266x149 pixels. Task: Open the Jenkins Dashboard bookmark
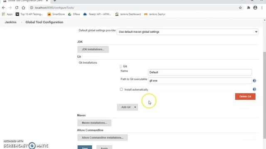point(128,14)
